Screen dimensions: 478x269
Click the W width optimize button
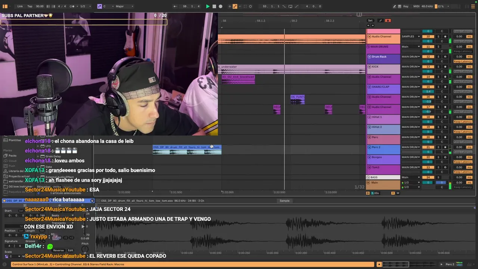coord(398,193)
